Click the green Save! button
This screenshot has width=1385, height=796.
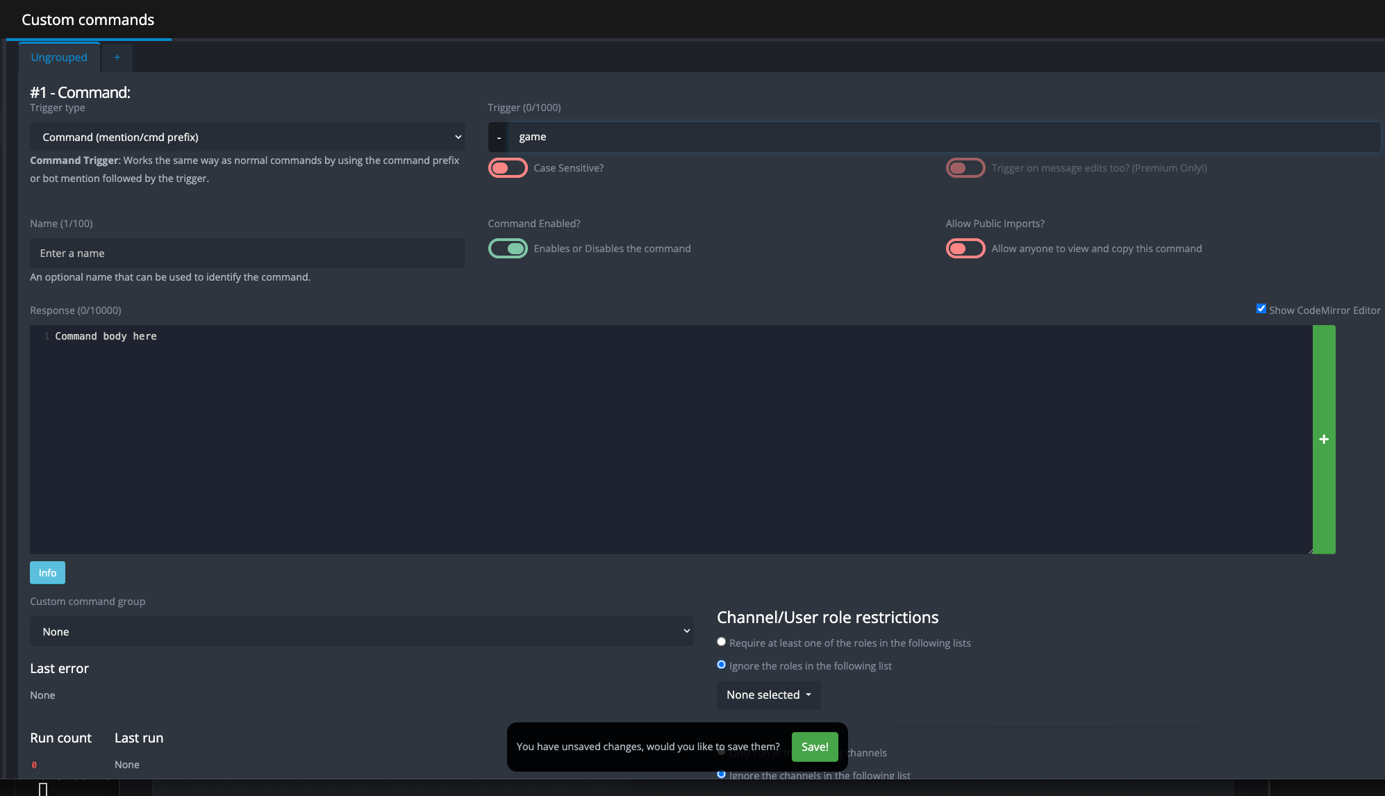(x=815, y=747)
